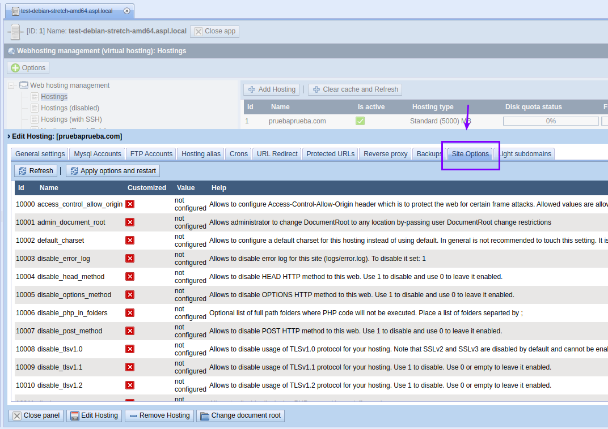
Task: Refresh the site options list
Action: tap(36, 171)
